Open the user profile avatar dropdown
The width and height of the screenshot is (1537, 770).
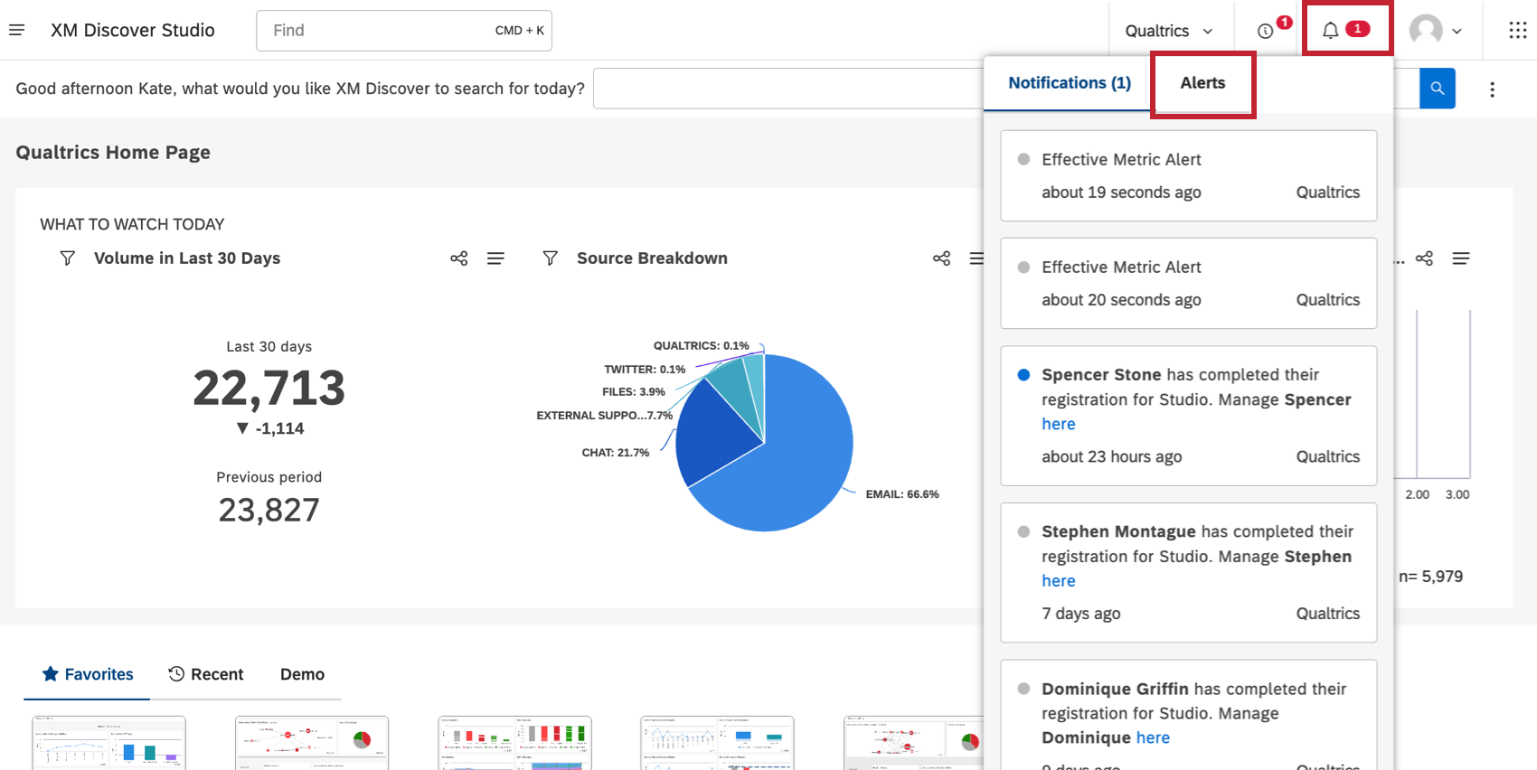pyautogui.click(x=1435, y=31)
